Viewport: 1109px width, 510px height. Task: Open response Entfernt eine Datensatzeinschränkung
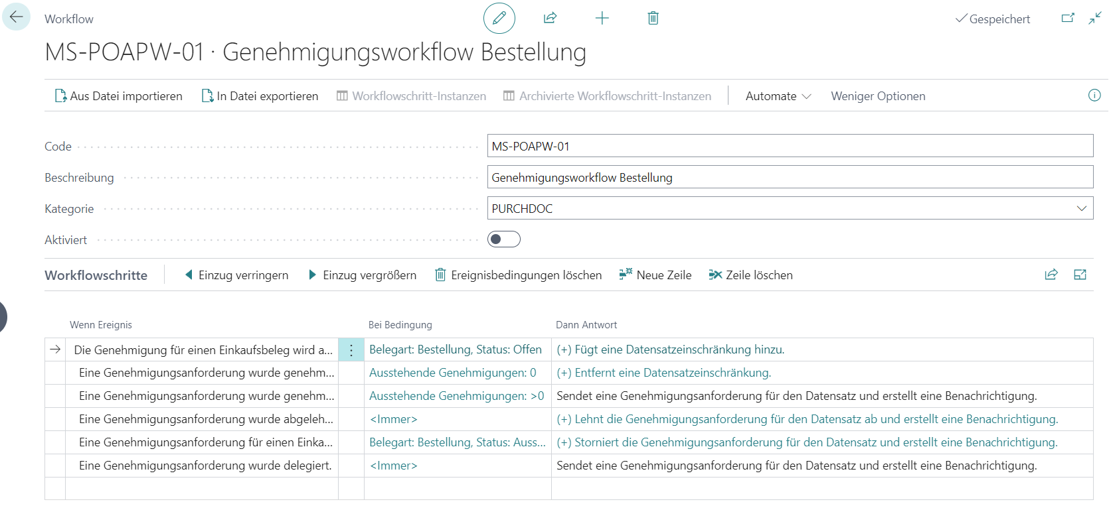coord(664,373)
